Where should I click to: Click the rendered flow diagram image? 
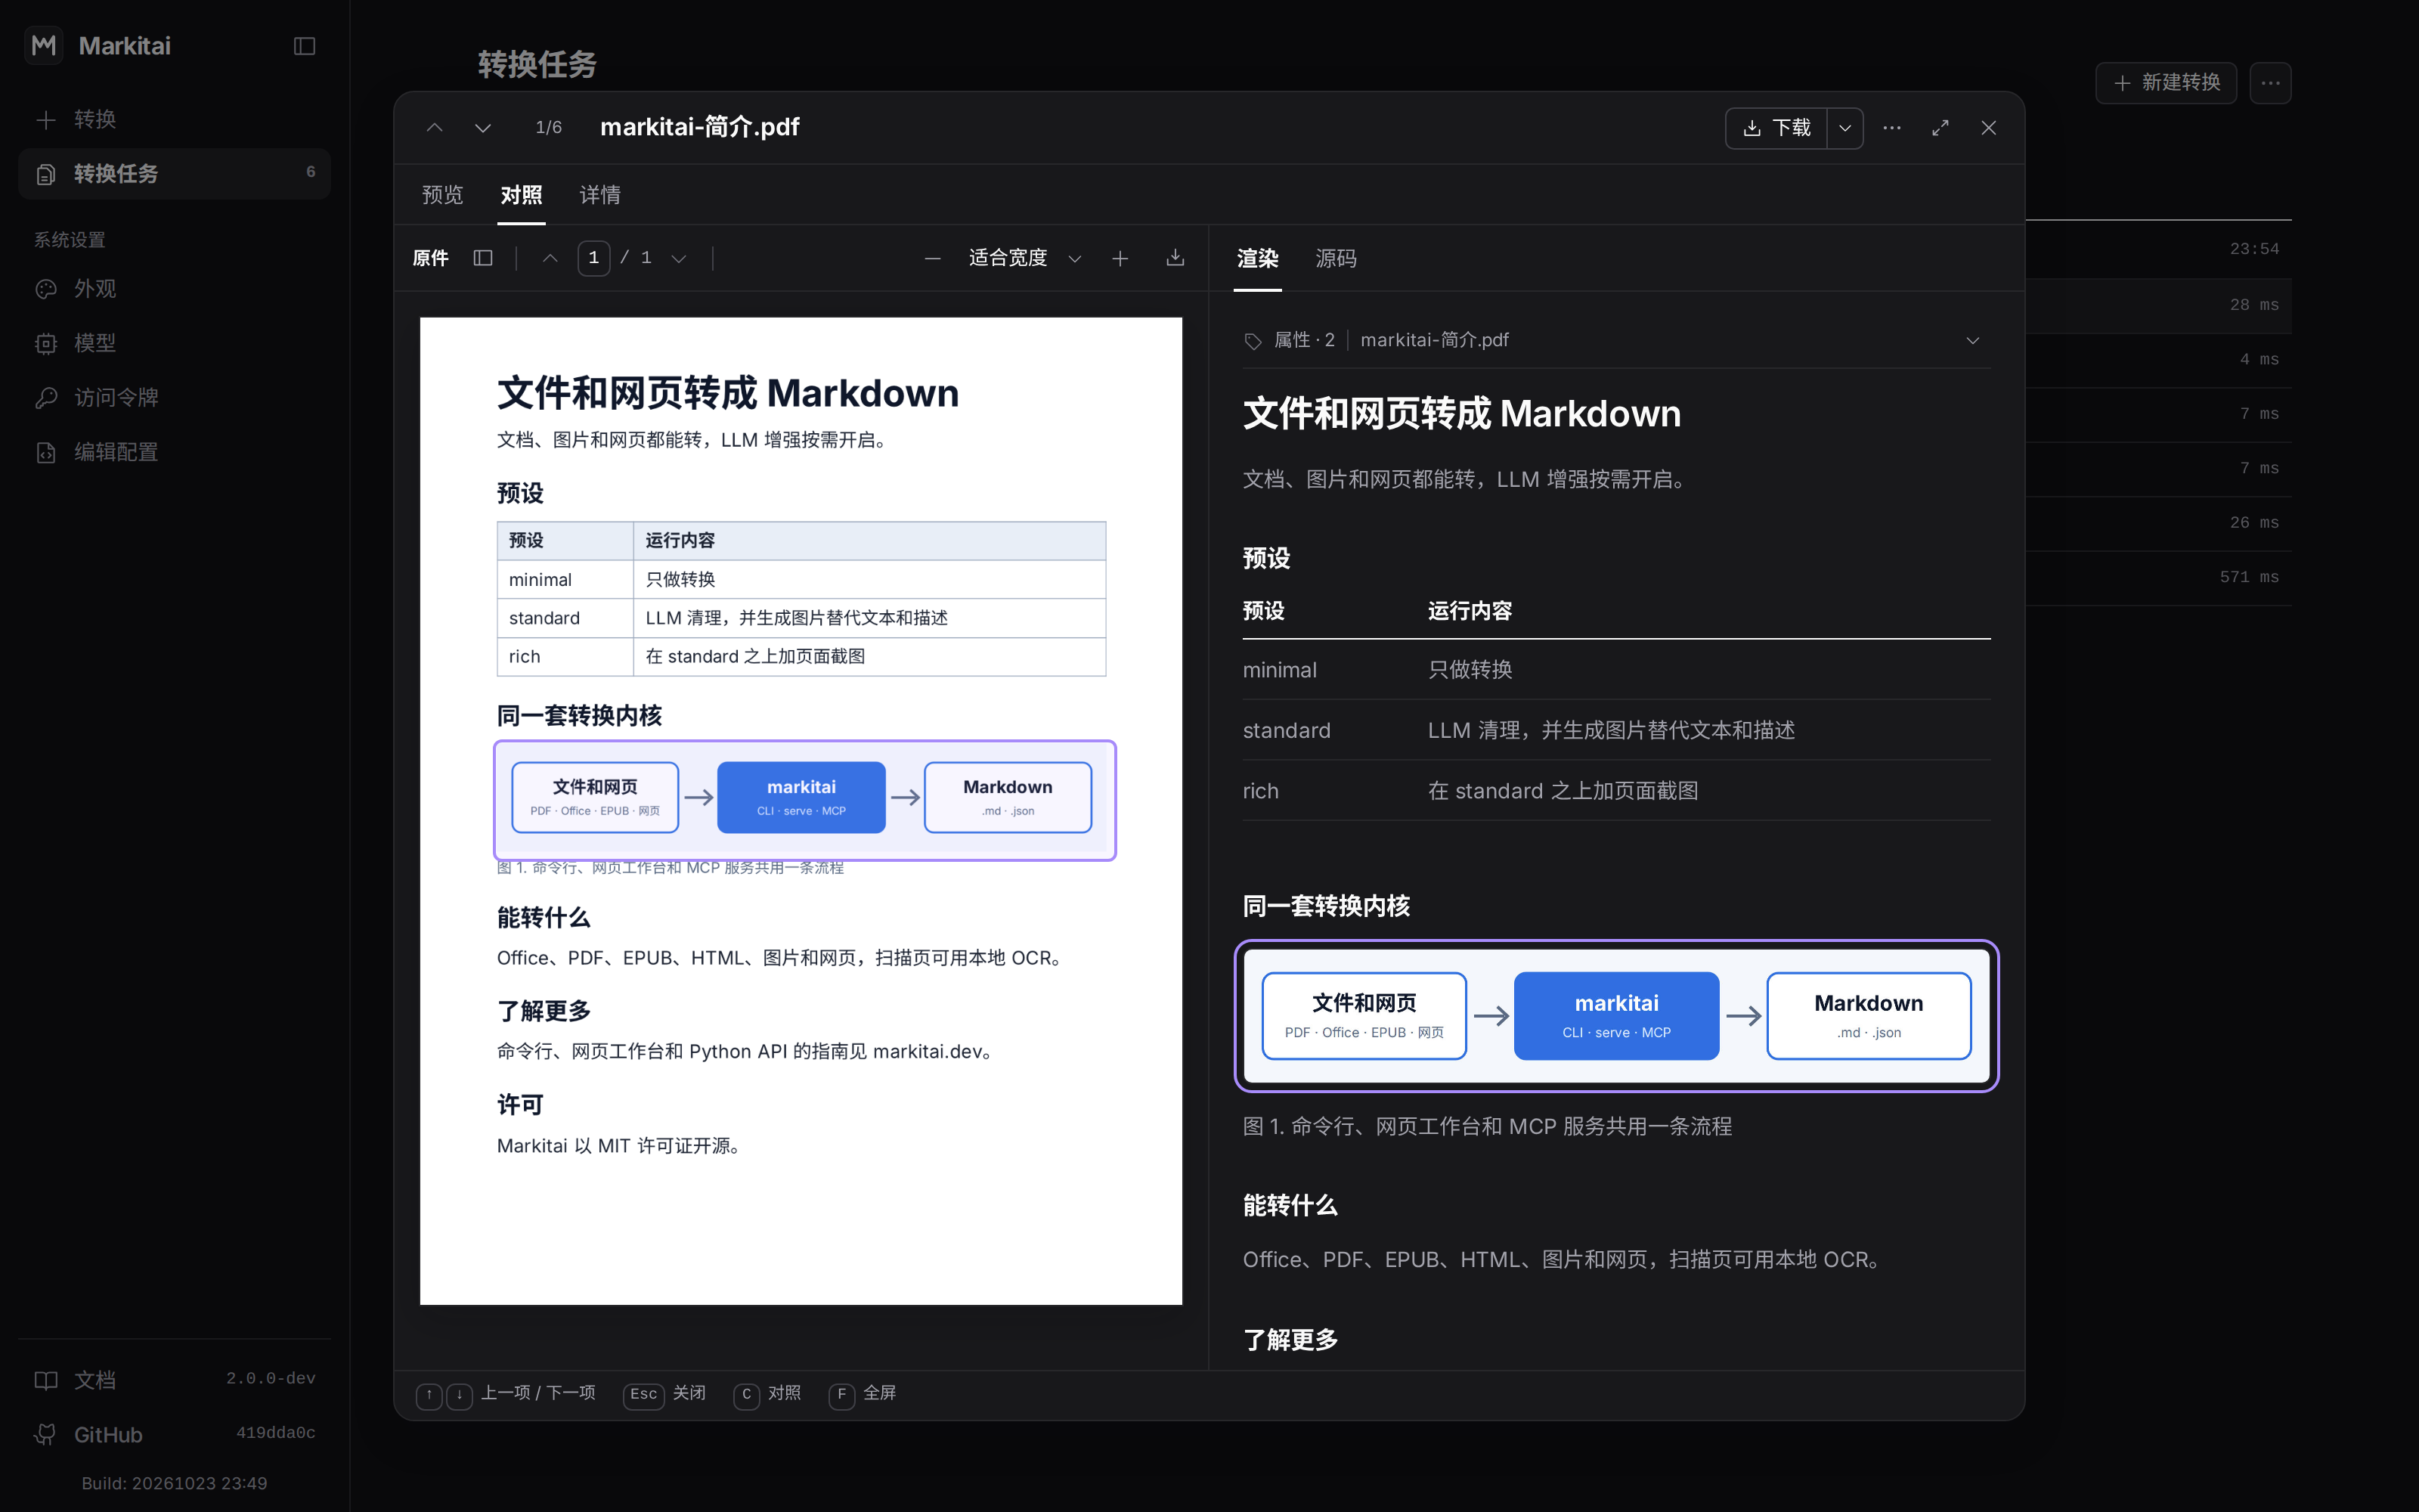pos(1616,1016)
